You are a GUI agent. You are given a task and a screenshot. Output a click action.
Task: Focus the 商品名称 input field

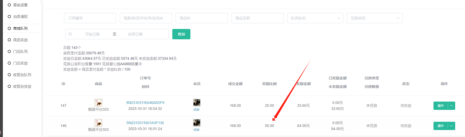point(258,18)
